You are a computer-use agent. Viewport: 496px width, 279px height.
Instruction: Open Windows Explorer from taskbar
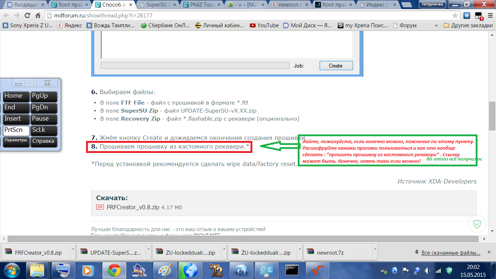coord(37,270)
